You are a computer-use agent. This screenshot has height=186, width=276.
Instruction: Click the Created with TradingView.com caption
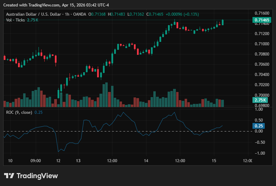(56, 5)
